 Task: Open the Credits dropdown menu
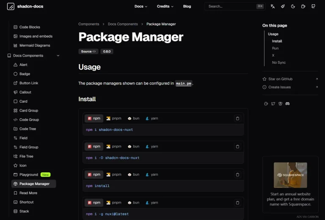point(165,6)
